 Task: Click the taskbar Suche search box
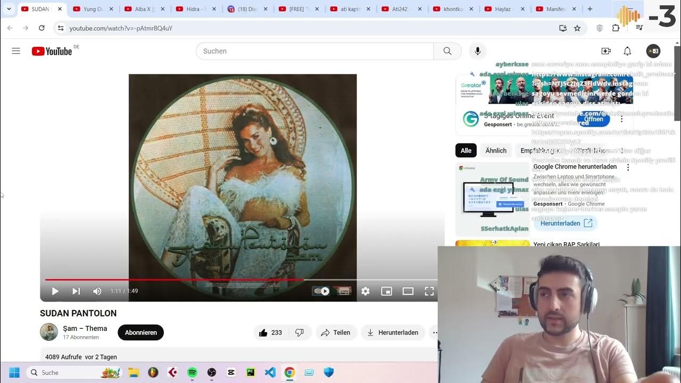[74, 372]
